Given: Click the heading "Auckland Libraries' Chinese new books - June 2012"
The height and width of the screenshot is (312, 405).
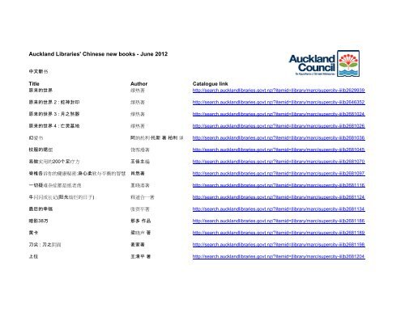Looking at the screenshot, I should point(98,54).
